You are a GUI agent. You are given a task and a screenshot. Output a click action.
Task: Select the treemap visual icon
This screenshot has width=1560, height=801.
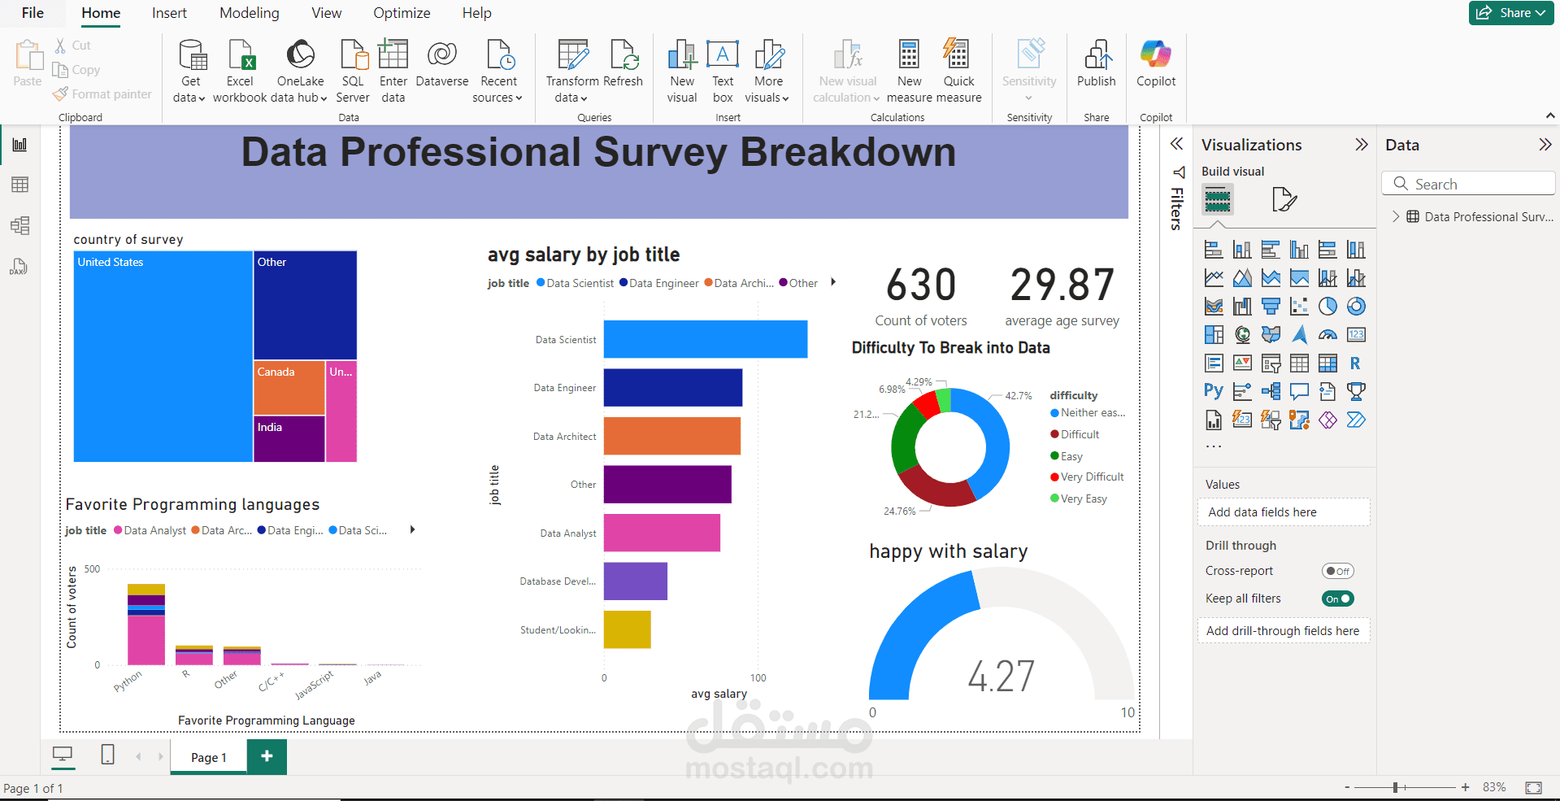click(1214, 335)
